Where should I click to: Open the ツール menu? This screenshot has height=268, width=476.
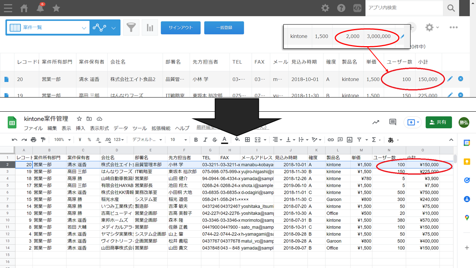coord(140,128)
